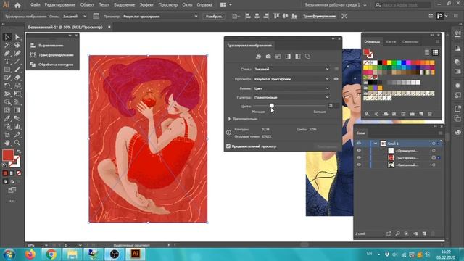Select the Lasso tool

(x=17, y=45)
